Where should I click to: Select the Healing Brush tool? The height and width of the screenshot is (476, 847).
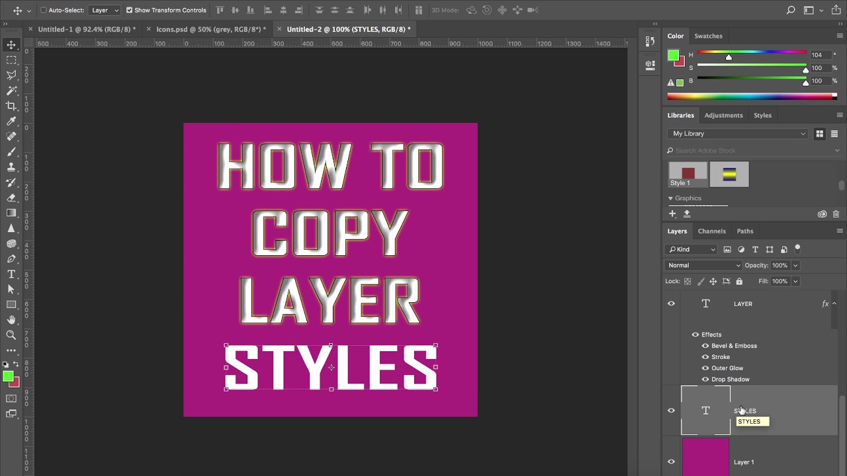pyautogui.click(x=11, y=136)
